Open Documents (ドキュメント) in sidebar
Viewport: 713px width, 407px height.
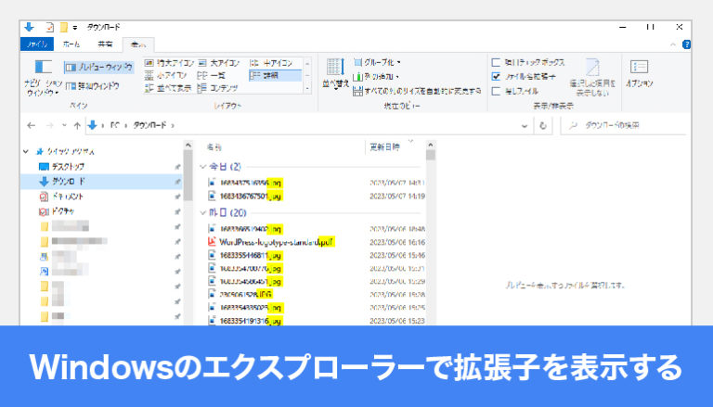[61, 197]
